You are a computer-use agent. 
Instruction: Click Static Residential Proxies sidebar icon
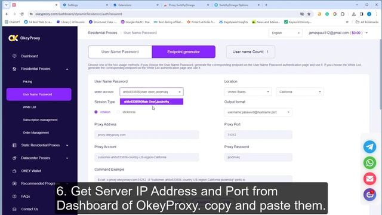(x=14, y=145)
